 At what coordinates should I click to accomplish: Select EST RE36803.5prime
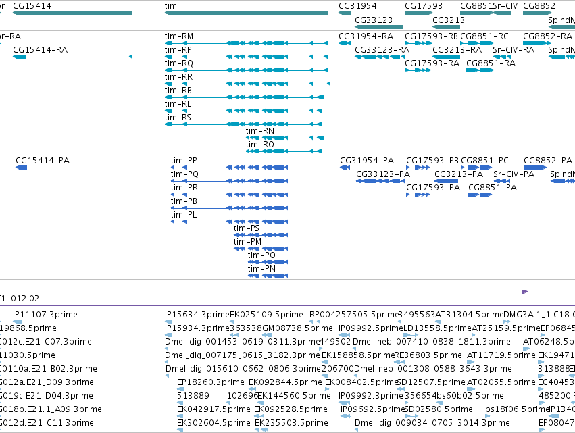coord(399,362)
